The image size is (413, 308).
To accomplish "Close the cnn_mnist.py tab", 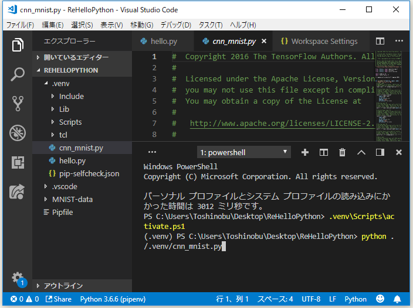I will coord(264,41).
